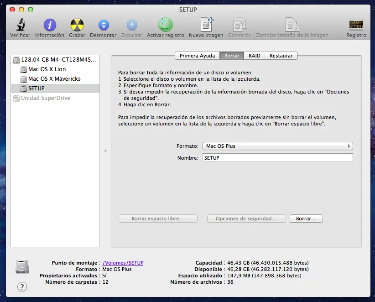Switch to the Primera Ayuda tab

(197, 56)
